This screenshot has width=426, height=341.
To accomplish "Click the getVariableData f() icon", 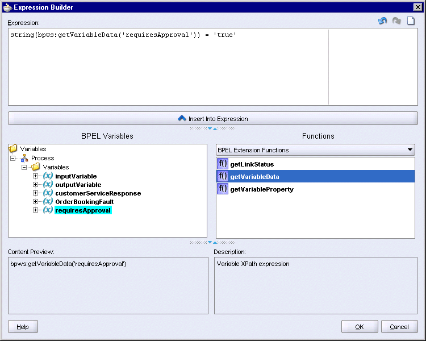I will [x=223, y=176].
